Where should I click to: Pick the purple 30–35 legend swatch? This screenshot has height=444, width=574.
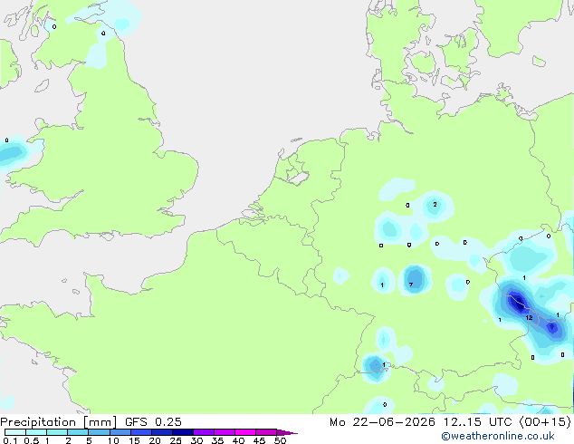(203, 432)
